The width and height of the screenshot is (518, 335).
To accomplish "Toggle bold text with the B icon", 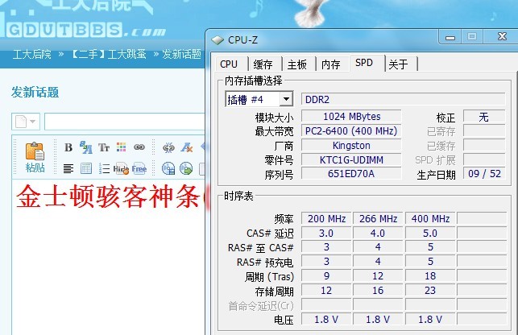I will pyautogui.click(x=68, y=147).
